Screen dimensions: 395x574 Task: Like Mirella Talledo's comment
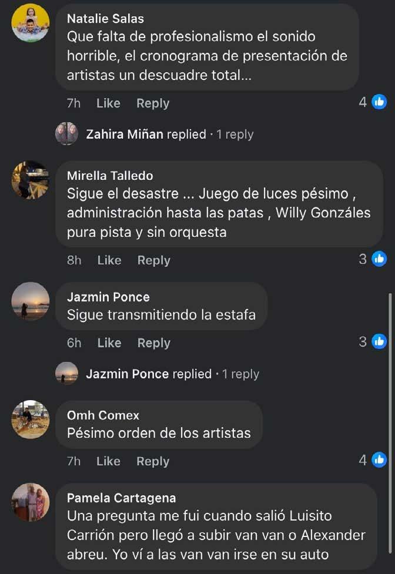109,260
